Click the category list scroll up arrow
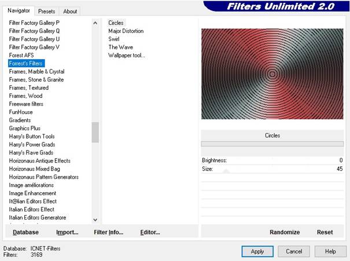The height and width of the screenshot is (261, 350). click(95, 23)
